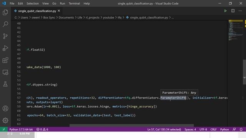The height and width of the screenshot is (138, 246).
Task: Click repetitions=32 in line 57
Action: pos(82,98)
